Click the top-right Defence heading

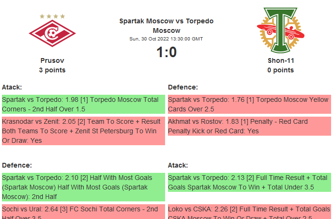tap(183, 87)
